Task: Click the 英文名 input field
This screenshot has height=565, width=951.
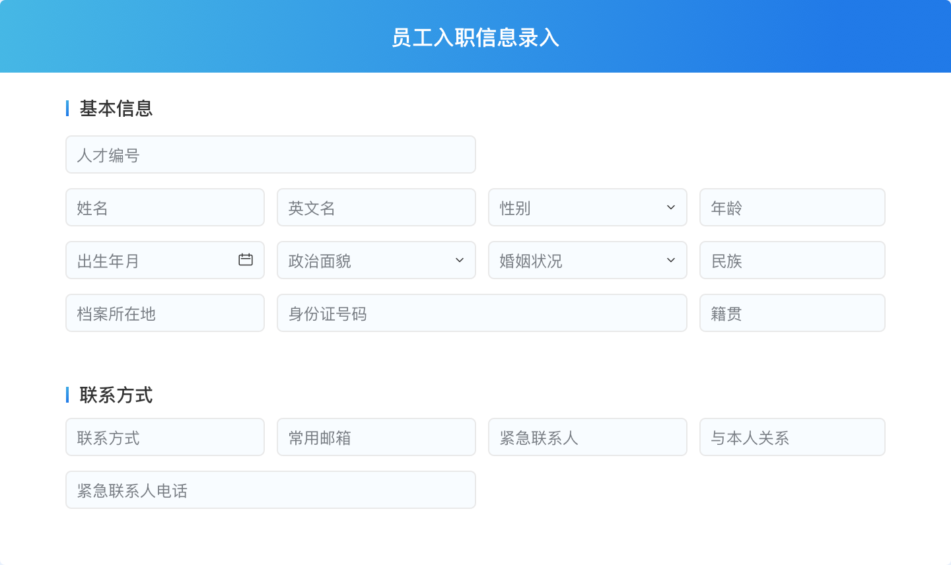Action: (x=376, y=207)
